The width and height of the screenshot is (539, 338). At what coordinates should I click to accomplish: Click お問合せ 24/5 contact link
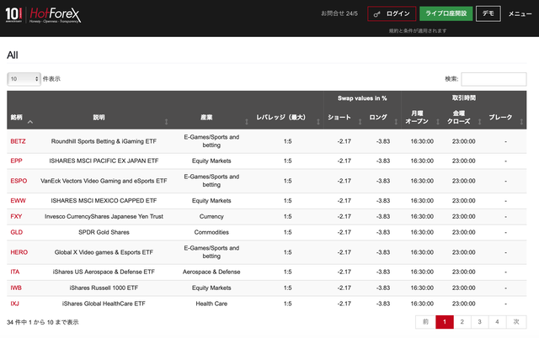click(x=339, y=13)
